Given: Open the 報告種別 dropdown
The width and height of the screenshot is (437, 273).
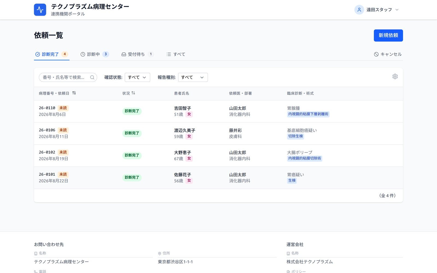Looking at the screenshot, I should pos(193,78).
